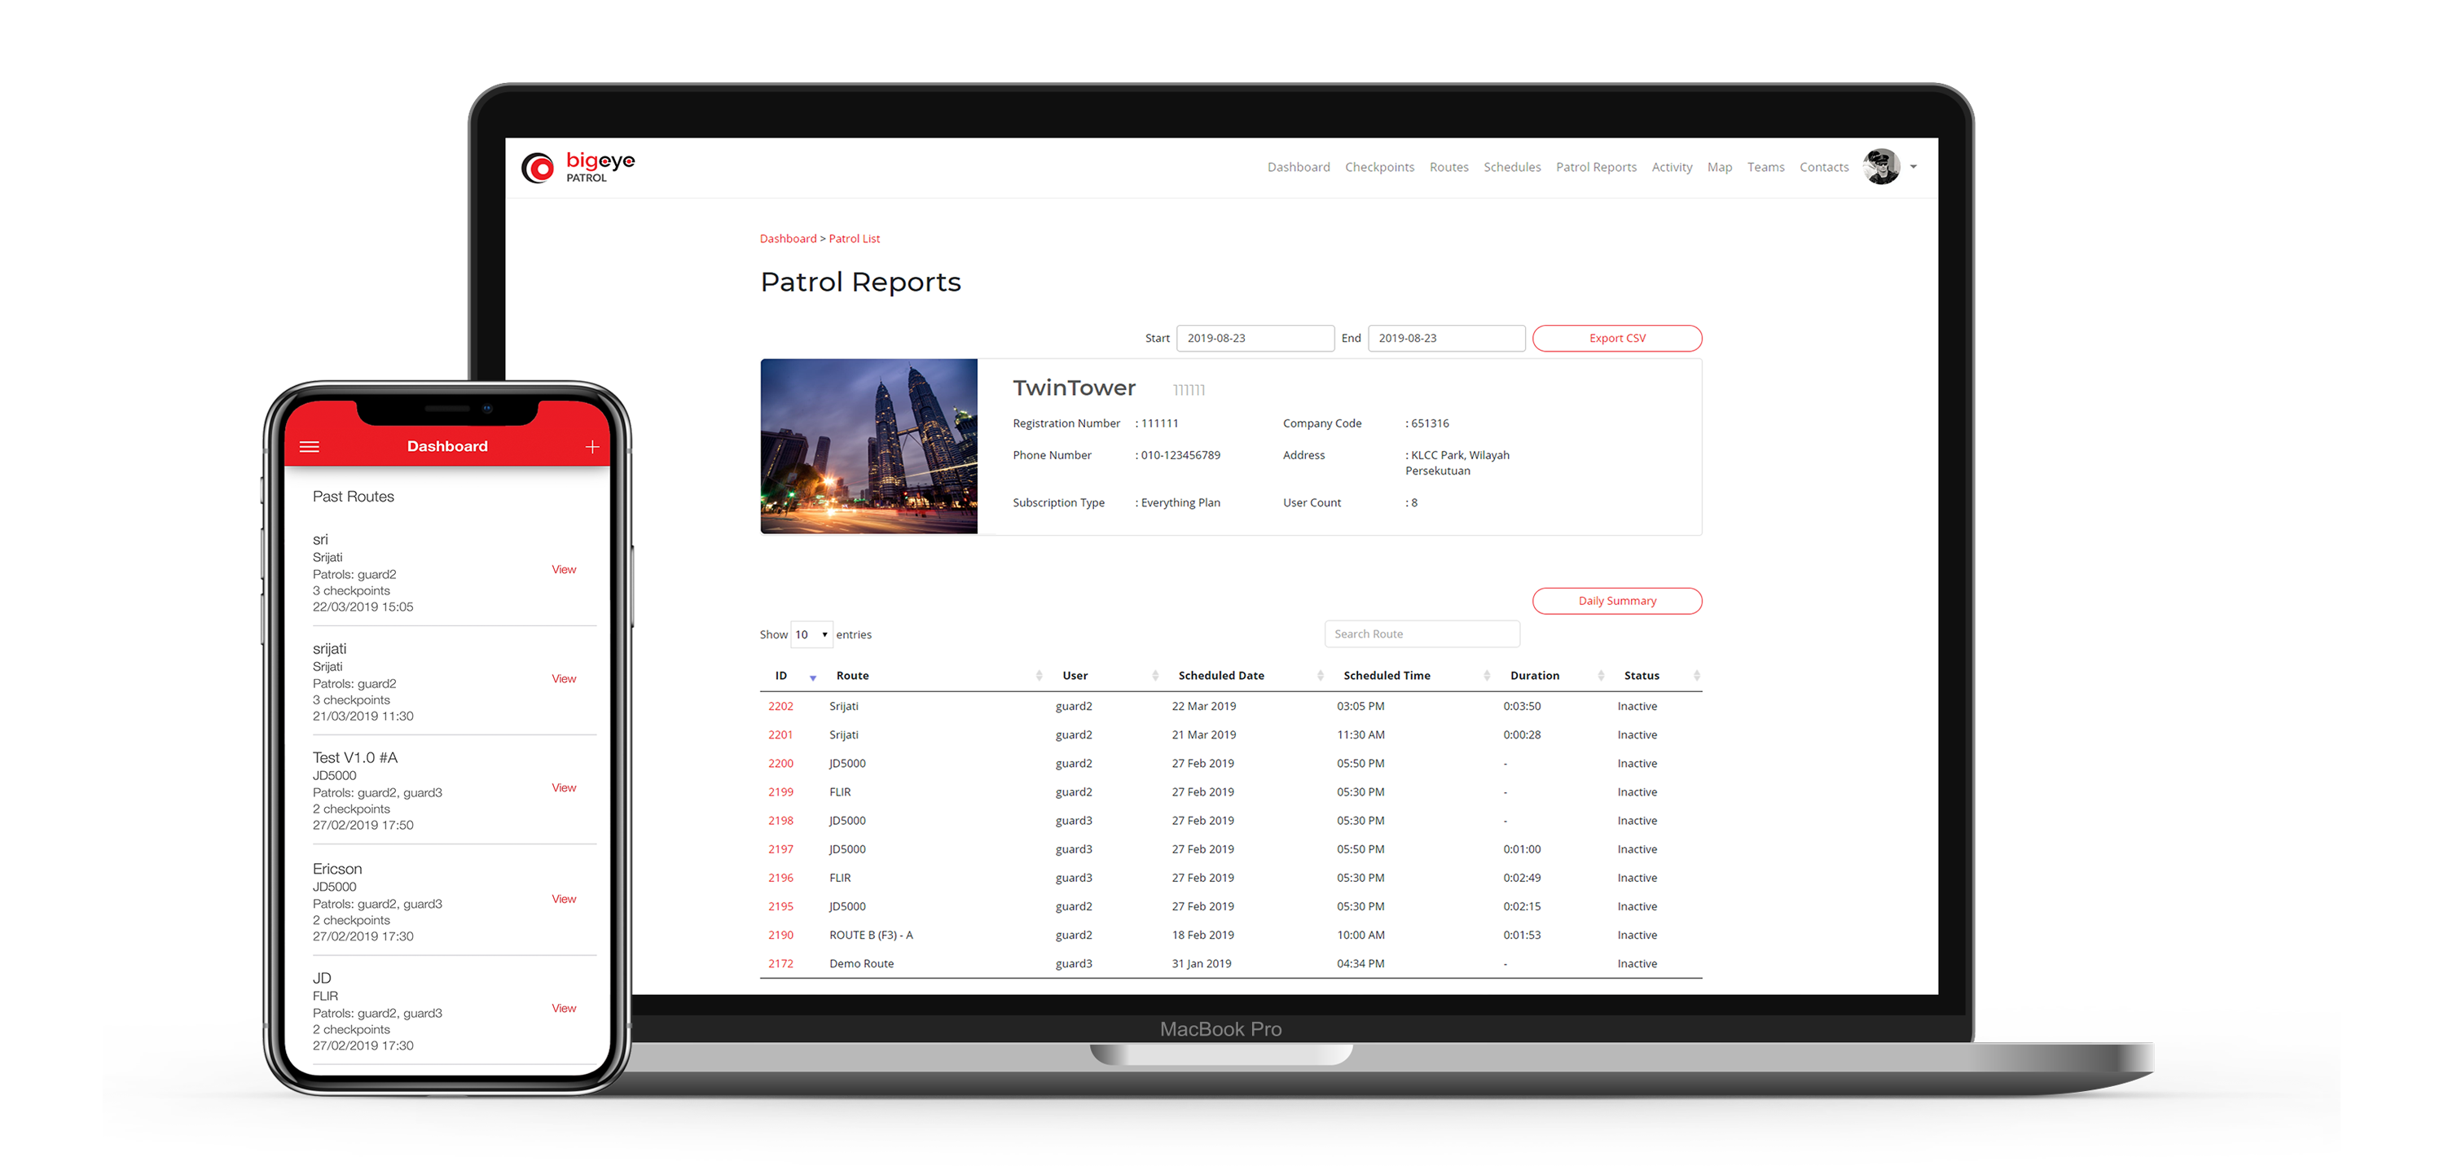Sort the table by Duration

pyautogui.click(x=1600, y=675)
